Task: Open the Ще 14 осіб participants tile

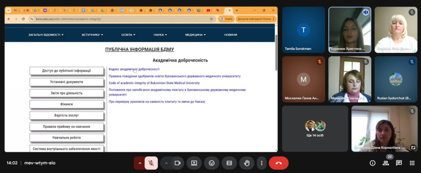Action: (x=315, y=128)
